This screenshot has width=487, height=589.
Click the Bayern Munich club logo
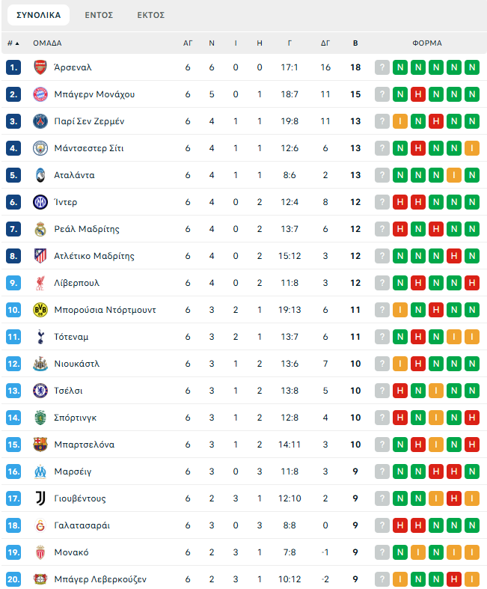[x=40, y=94]
